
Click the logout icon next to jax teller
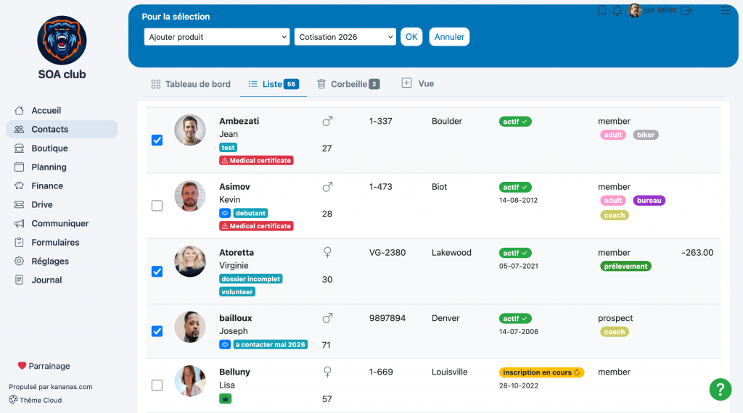pyautogui.click(x=686, y=10)
